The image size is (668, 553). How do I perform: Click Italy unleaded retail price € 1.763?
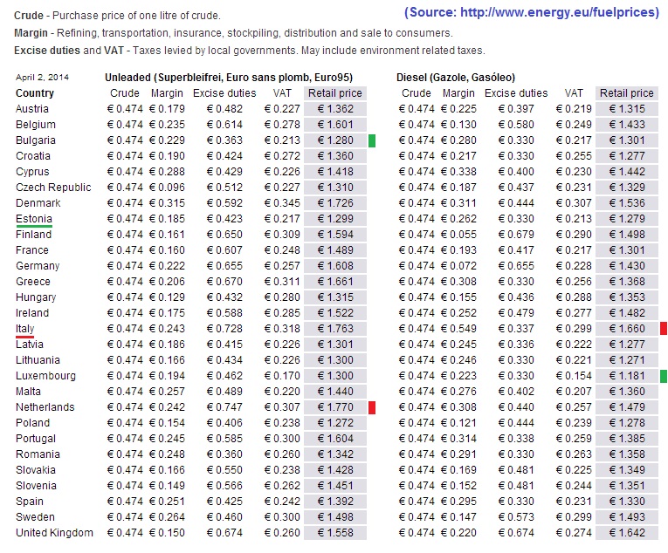coord(335,329)
